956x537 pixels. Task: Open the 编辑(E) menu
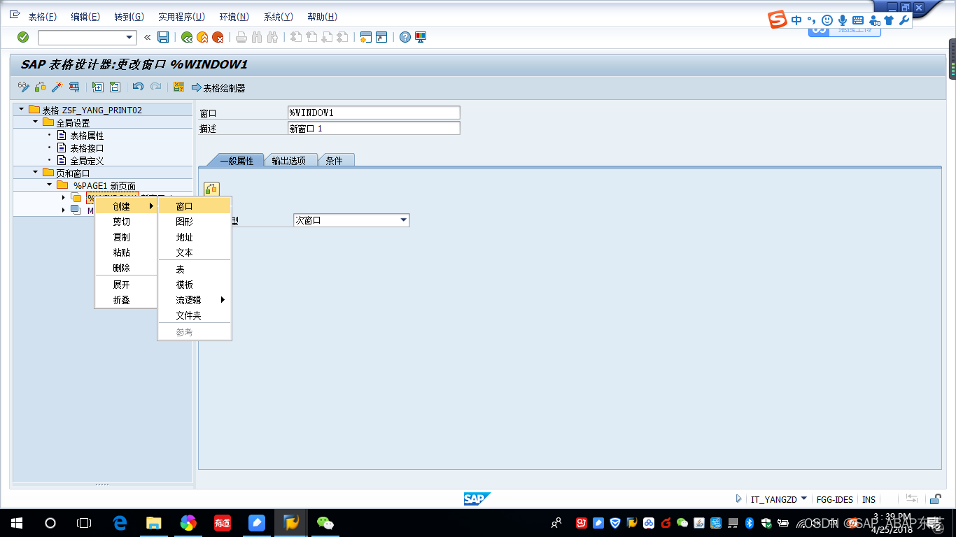[85, 17]
